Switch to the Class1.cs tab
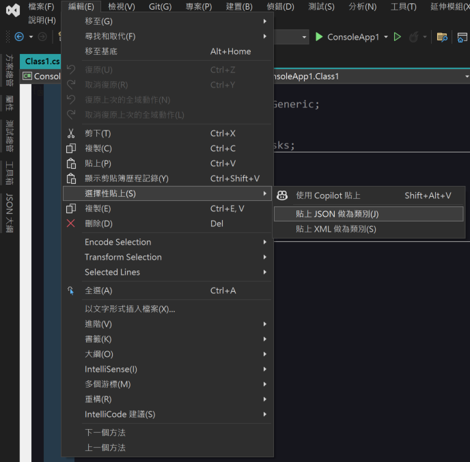The height and width of the screenshot is (462, 470). click(x=41, y=61)
